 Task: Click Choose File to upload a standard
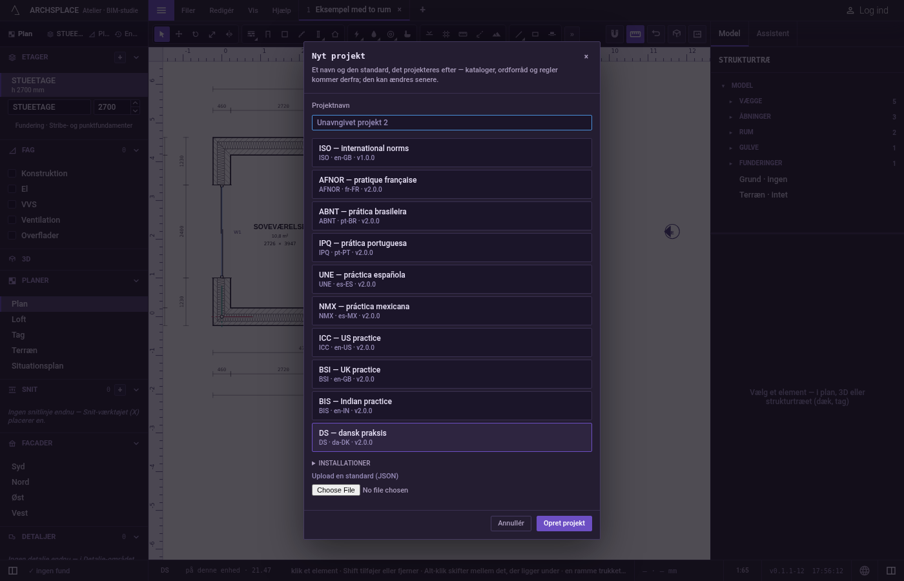point(336,490)
